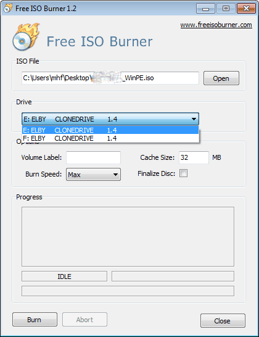Expand the Burn Speed dropdown

point(115,175)
